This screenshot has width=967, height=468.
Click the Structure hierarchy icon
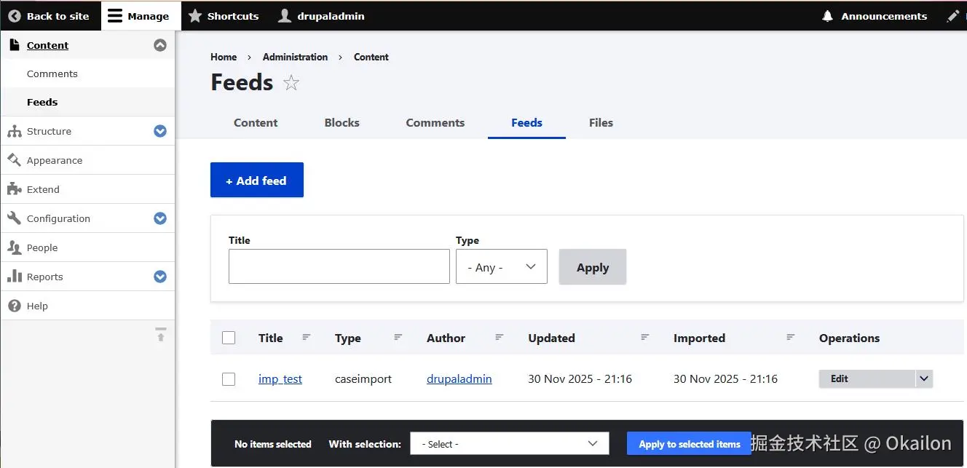coord(14,131)
